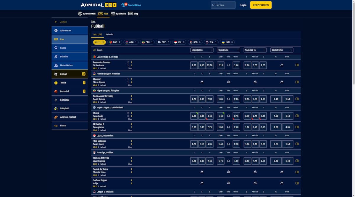Filter live matches by SRB
The height and width of the screenshot is (197, 355).
pos(195,42)
